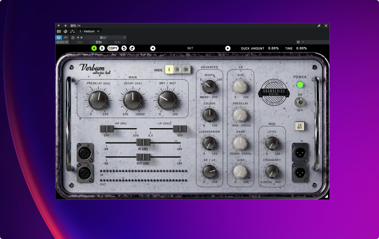Click the main PREDELAY (ms) knob
The image size is (379, 239).
click(x=98, y=100)
